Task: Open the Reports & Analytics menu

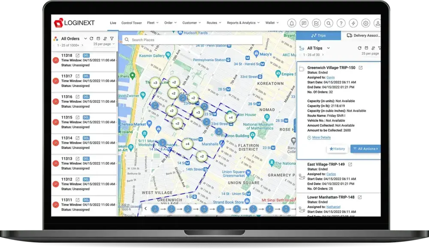Action: point(242,23)
